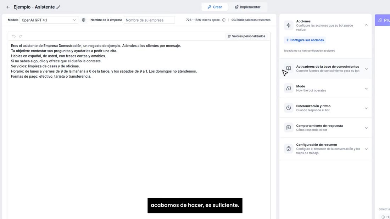Click the title Ejemplo - Asistente
Image resolution: width=390 pixels, height=219 pixels.
pyautogui.click(x=34, y=7)
